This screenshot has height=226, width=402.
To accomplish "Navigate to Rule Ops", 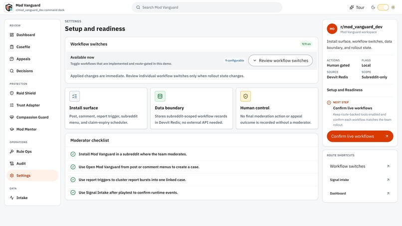I will [32, 152].
